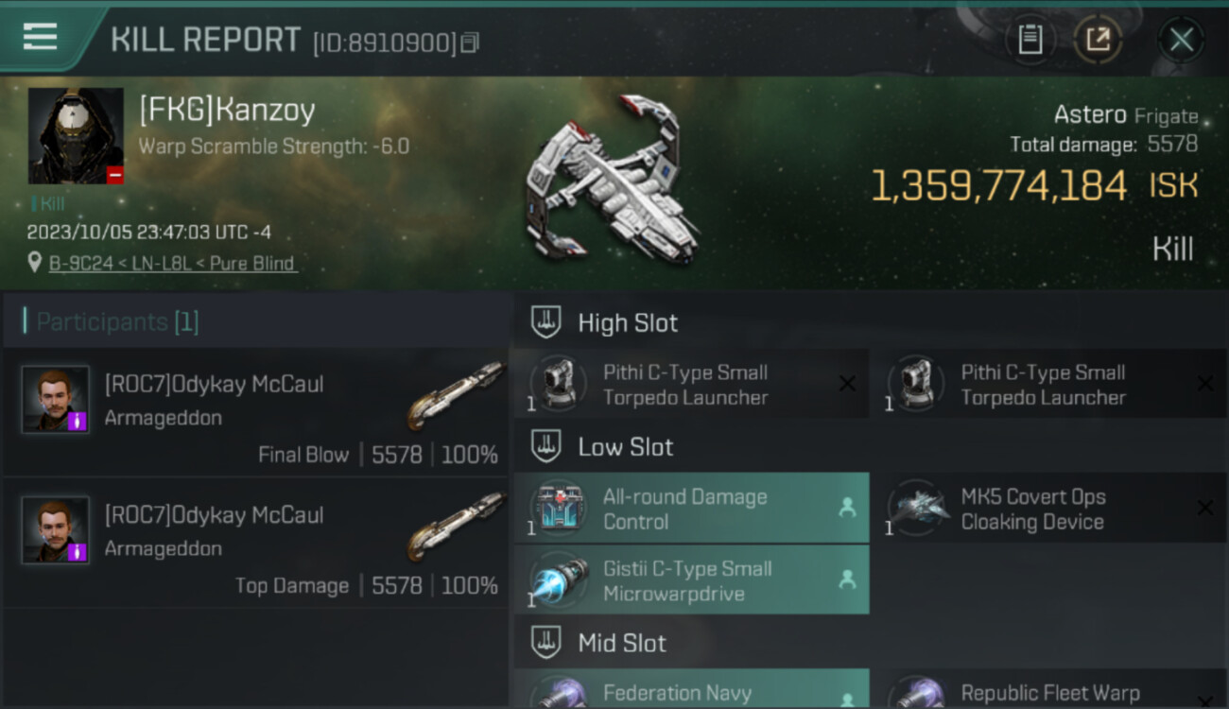
Task: Select first Pithi C-Type Torpedo Launcher
Action: tap(691, 385)
